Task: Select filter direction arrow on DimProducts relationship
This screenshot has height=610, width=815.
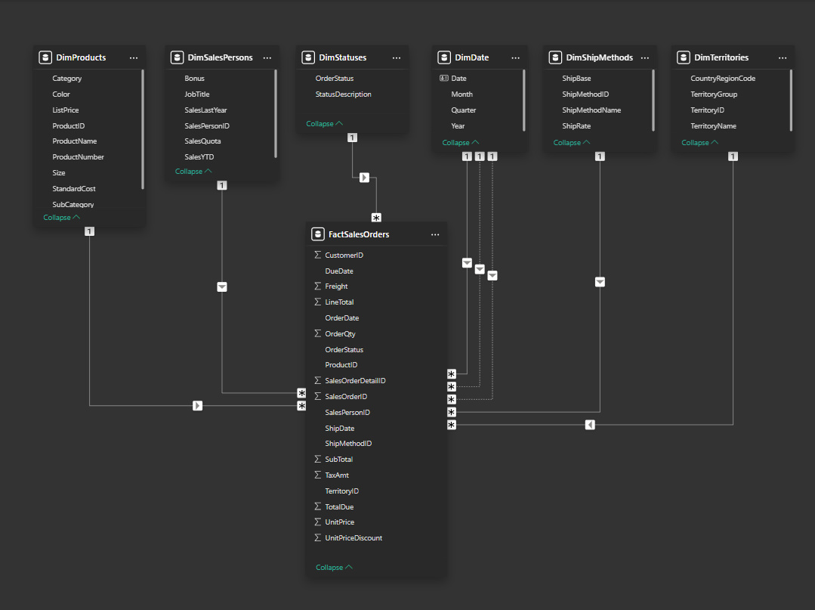Action: tap(197, 406)
